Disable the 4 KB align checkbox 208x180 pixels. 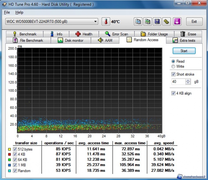(173, 93)
